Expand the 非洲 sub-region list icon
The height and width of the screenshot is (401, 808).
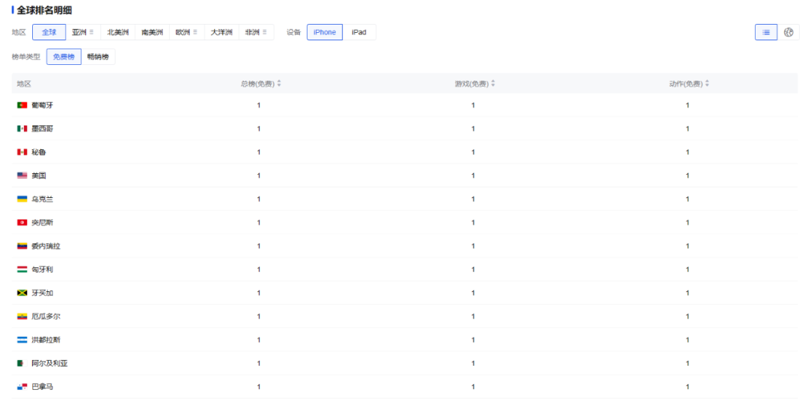[264, 32]
